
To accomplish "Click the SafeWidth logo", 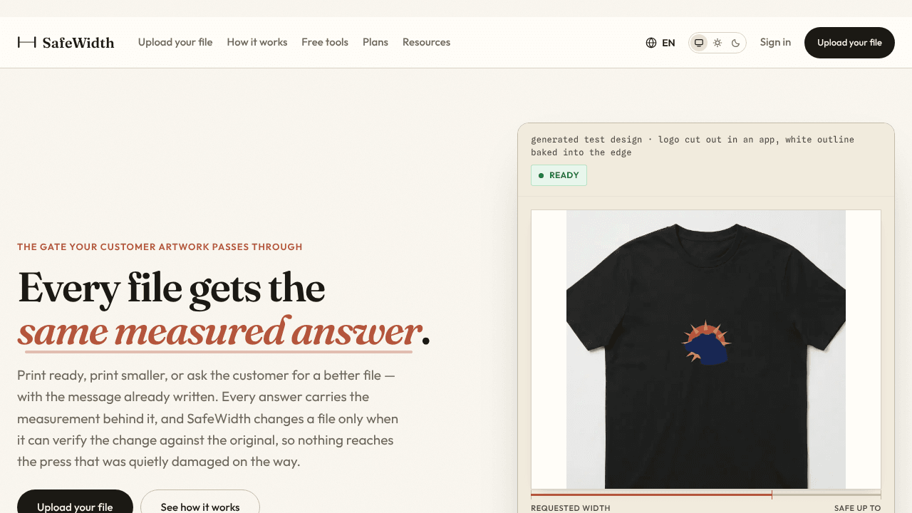I will 66,43.
